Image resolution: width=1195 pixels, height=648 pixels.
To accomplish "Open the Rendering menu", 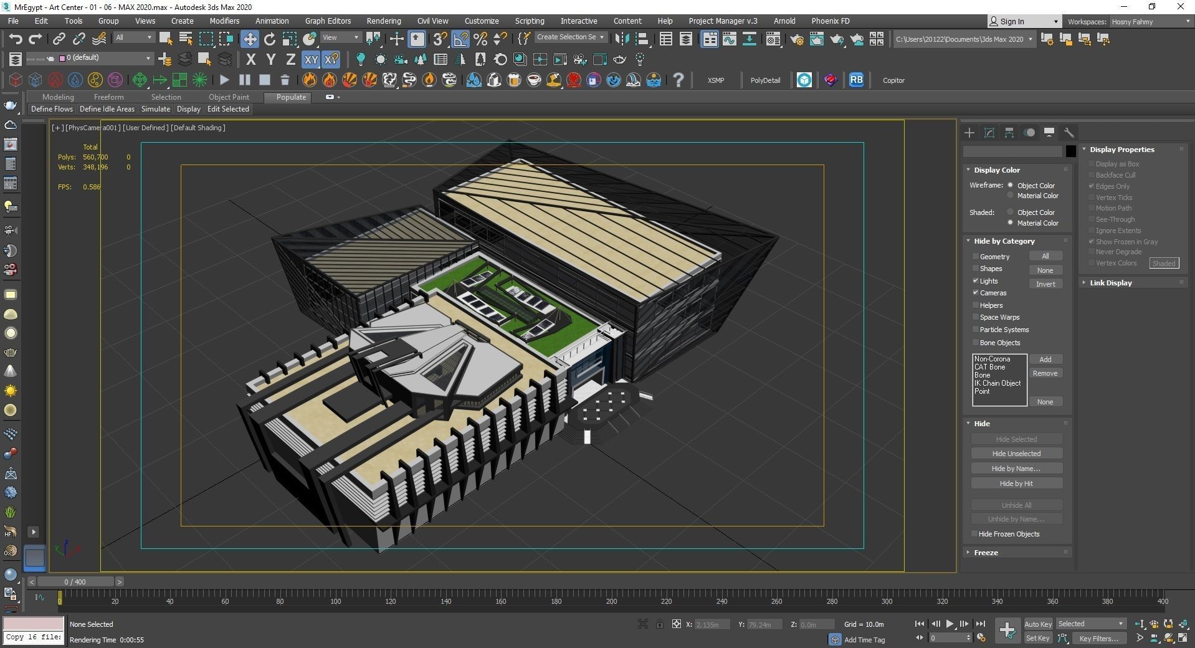I will tap(383, 21).
